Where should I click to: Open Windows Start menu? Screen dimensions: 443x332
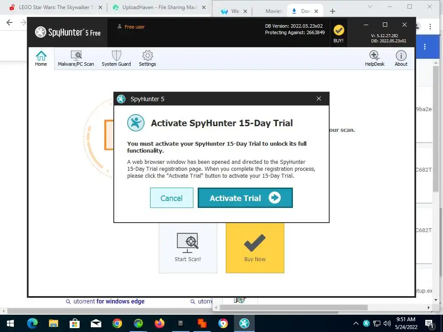[10, 323]
